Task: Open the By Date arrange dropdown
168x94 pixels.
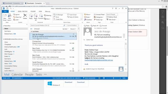Action: 65,29
